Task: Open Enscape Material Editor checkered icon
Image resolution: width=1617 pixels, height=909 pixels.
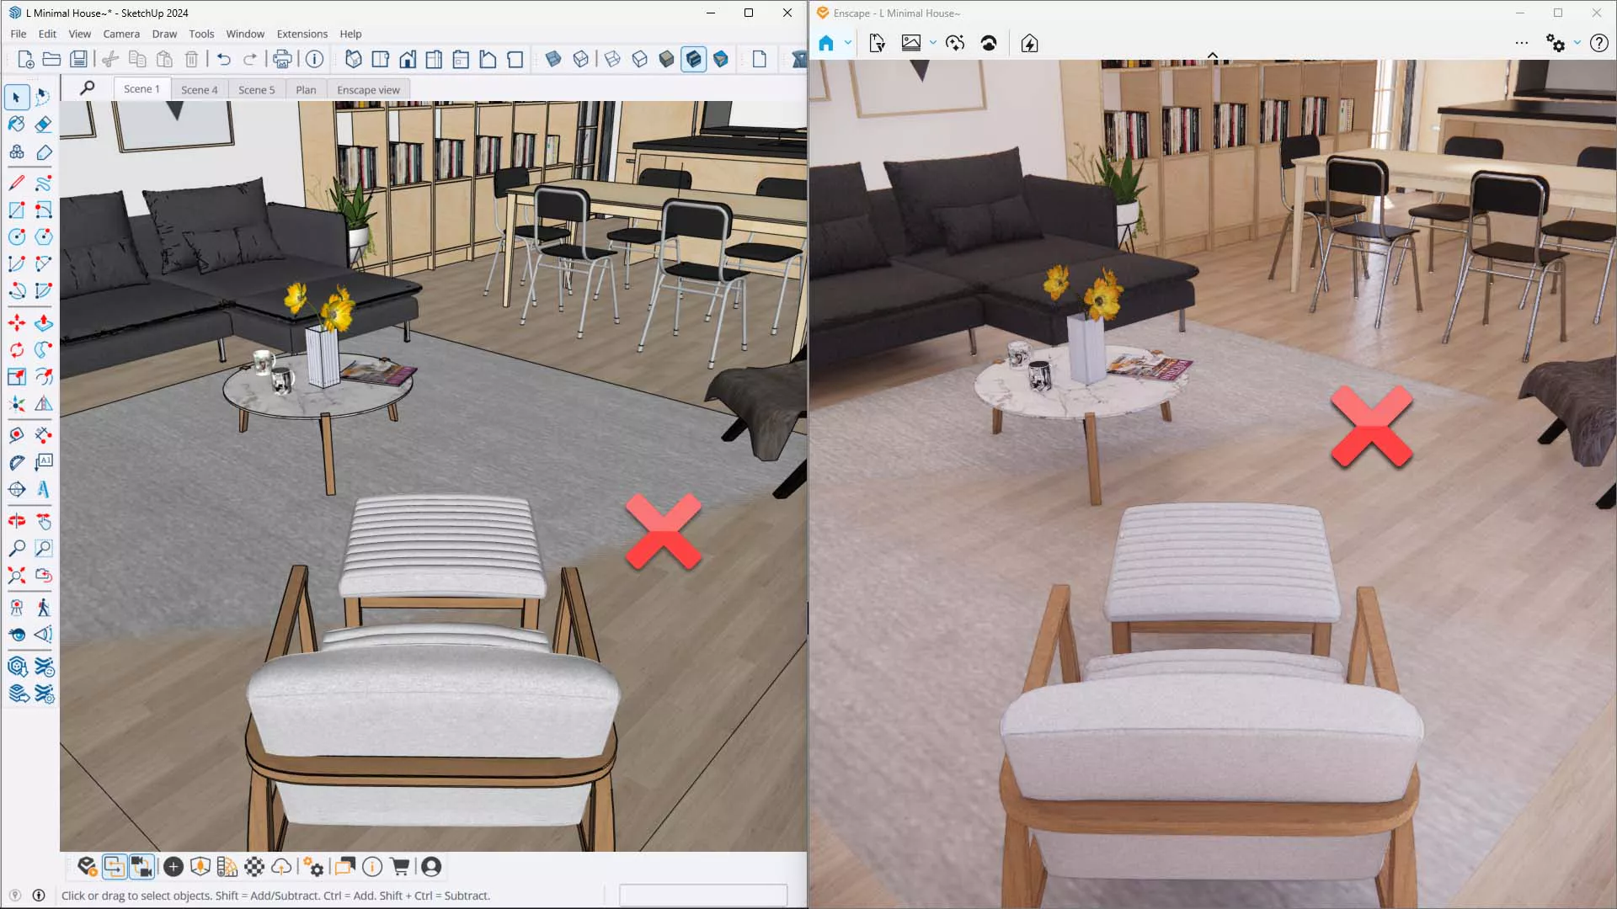Action: [254, 866]
